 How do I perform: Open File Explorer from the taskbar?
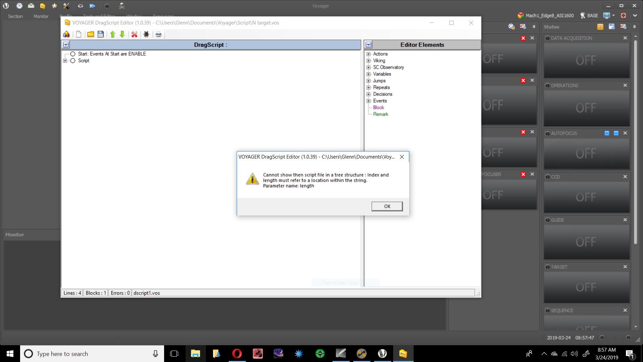tap(195, 354)
